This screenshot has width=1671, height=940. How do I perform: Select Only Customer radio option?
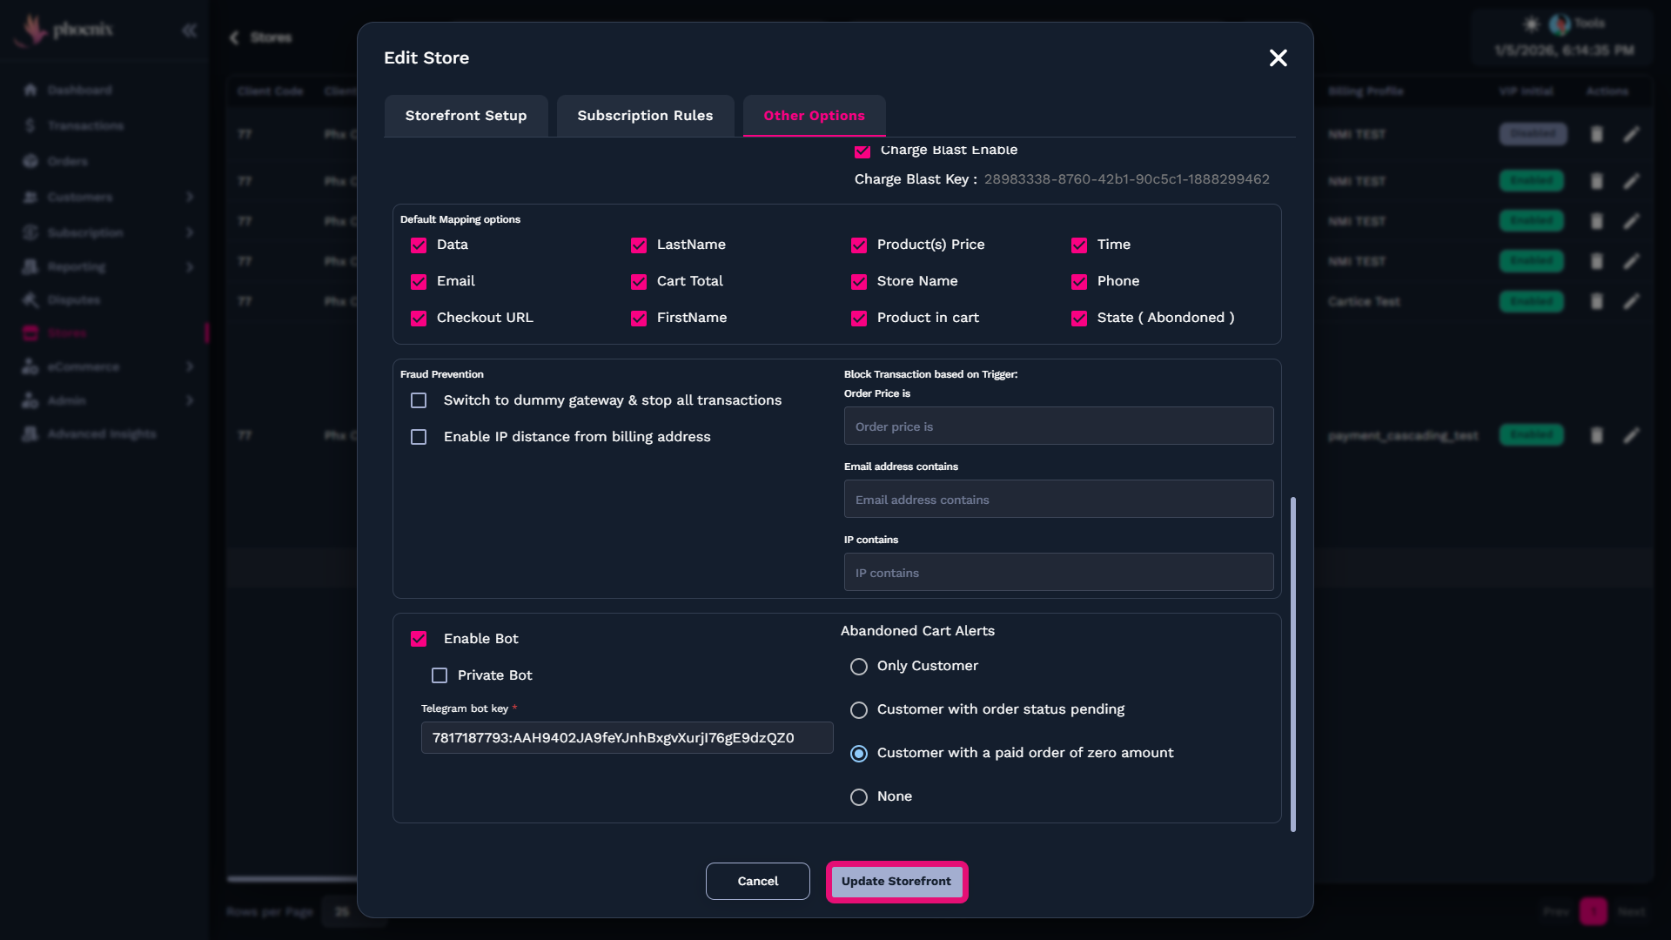coord(859,667)
